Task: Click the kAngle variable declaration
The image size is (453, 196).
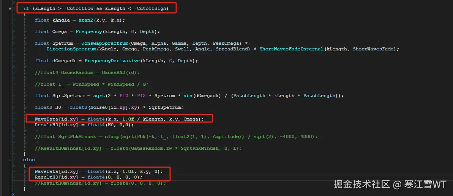Action: pyautogui.click(x=61, y=20)
